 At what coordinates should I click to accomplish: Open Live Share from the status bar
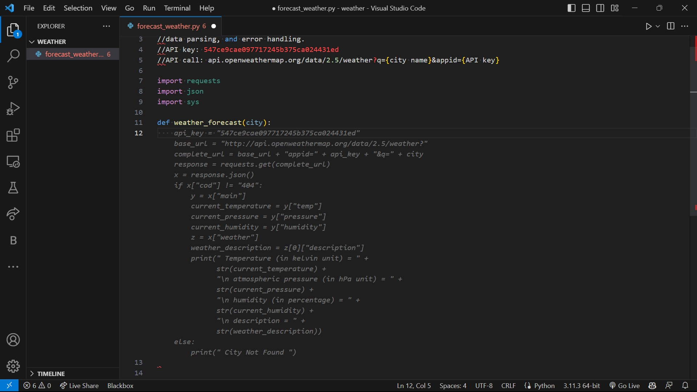[79, 385]
